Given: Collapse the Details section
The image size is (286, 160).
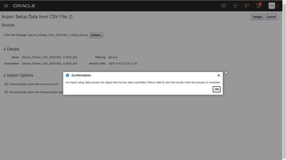Looking at the screenshot, I should [x=4, y=49].
